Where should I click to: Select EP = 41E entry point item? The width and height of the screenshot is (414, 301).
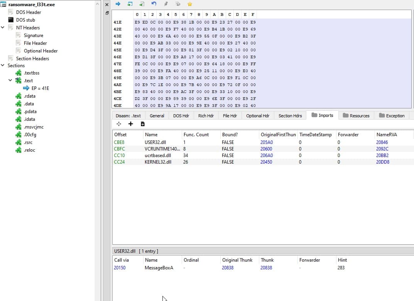[x=40, y=88]
